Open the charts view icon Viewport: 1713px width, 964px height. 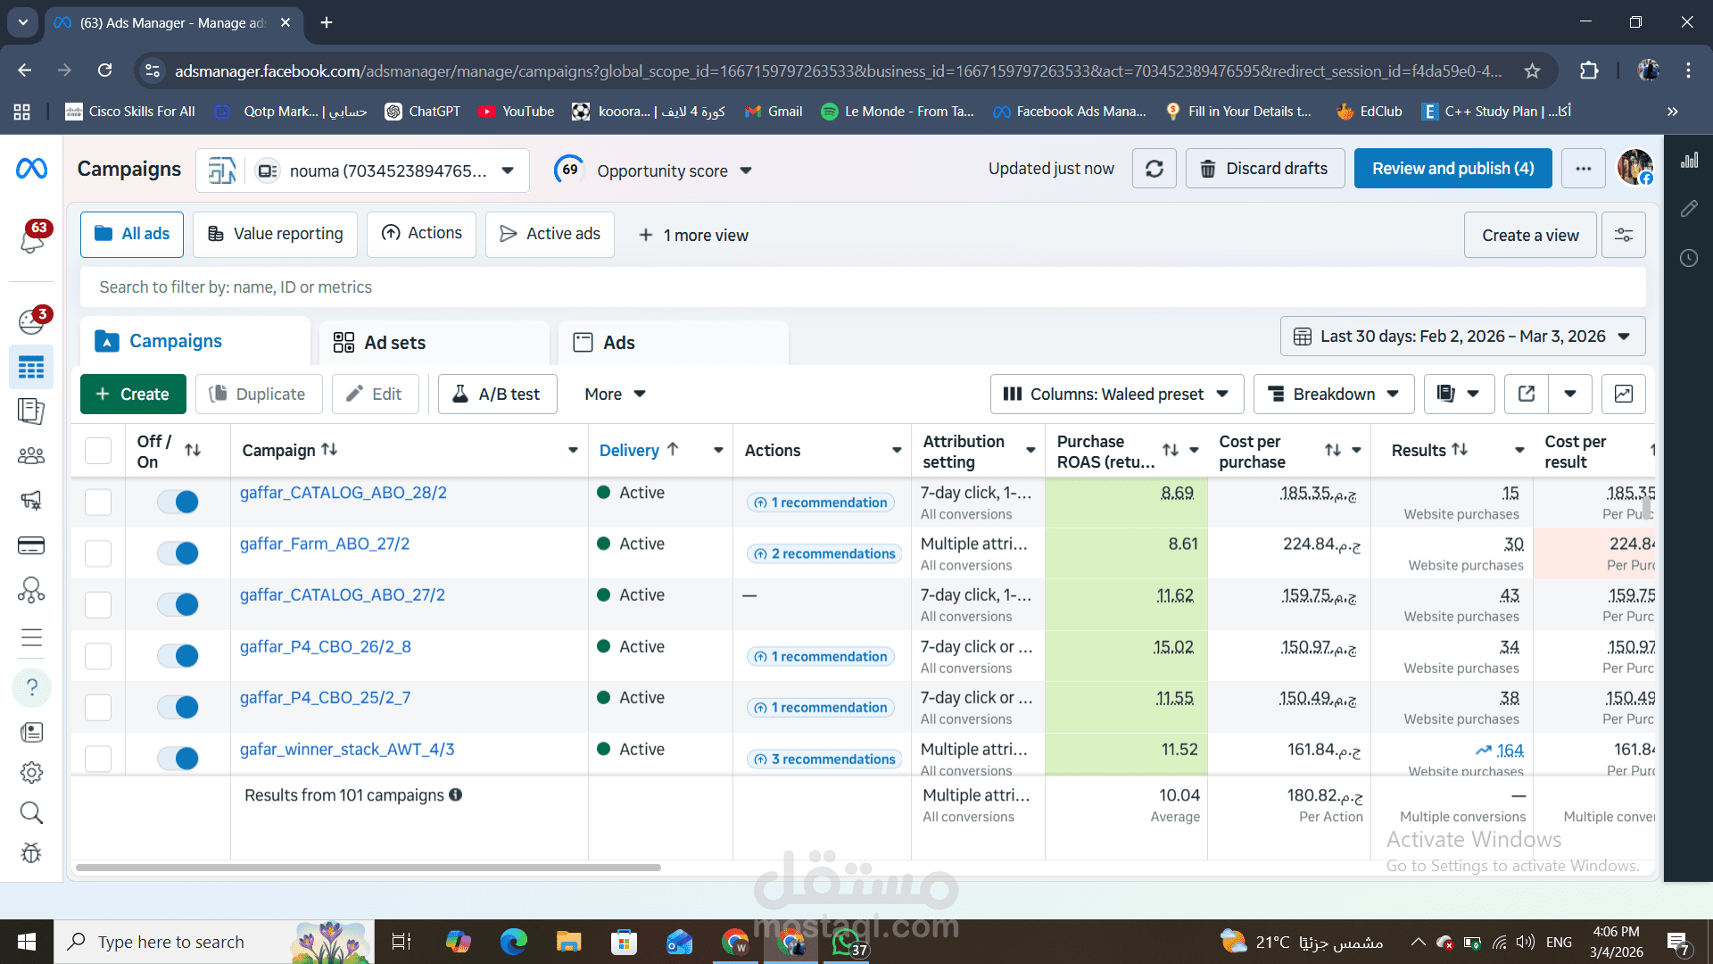point(1623,394)
